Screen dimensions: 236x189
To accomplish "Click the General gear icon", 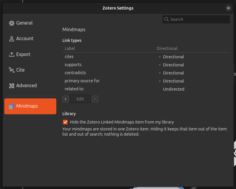I will (12, 23).
